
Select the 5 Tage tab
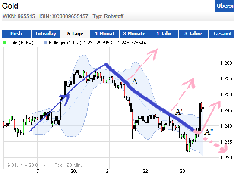coord(75,34)
